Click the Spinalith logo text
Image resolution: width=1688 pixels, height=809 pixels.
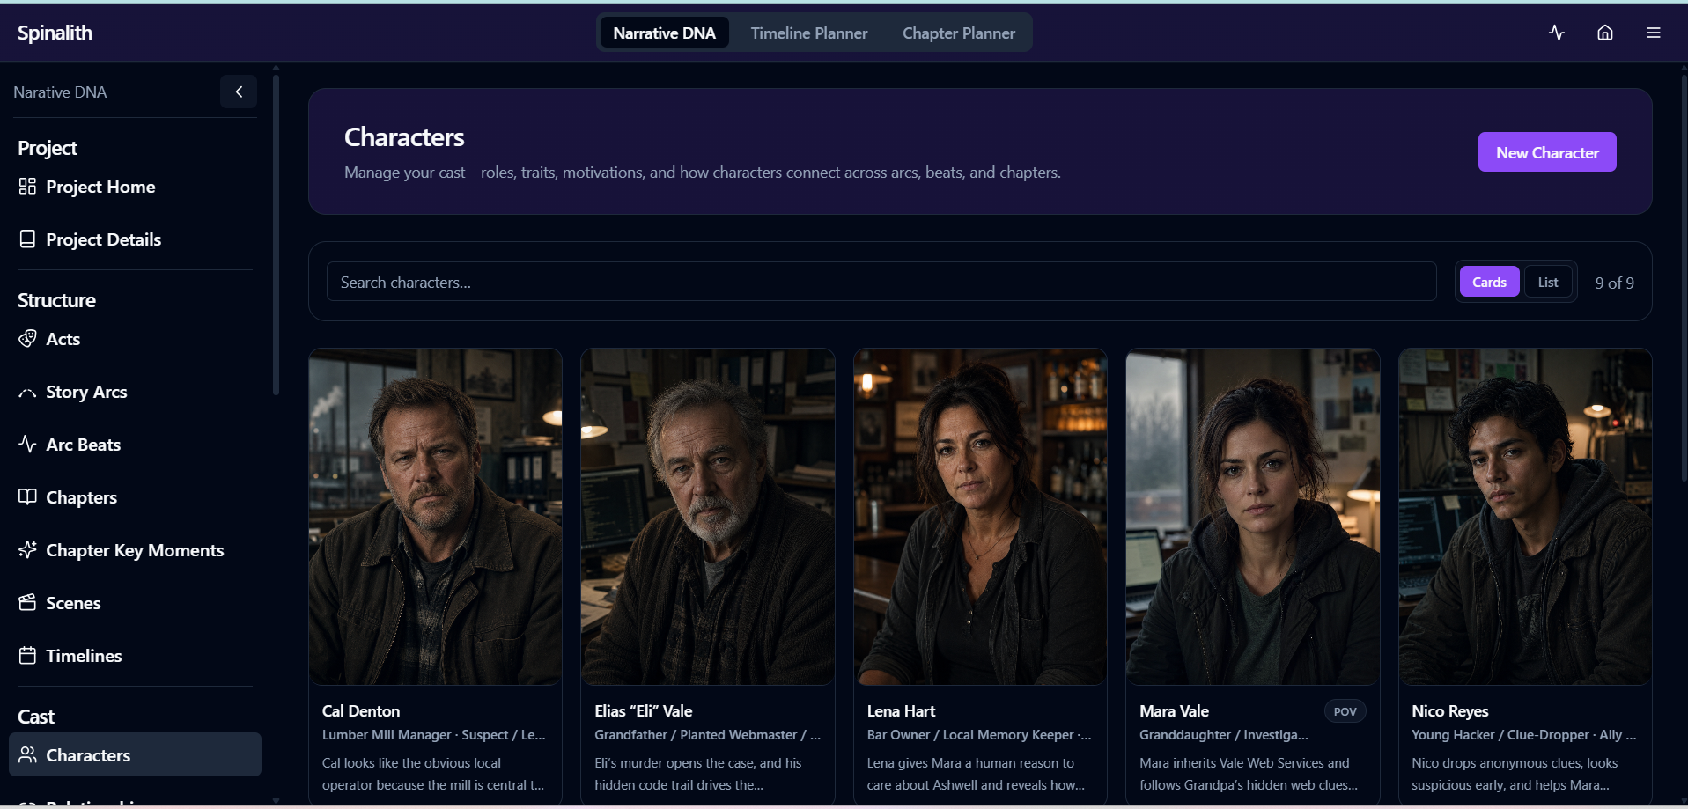tap(55, 33)
